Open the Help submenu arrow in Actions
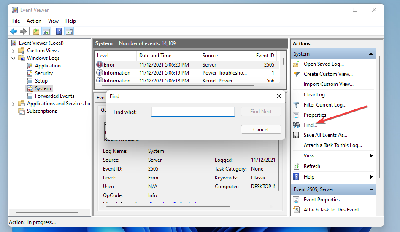Screen dimensions: 400x232 (371, 177)
